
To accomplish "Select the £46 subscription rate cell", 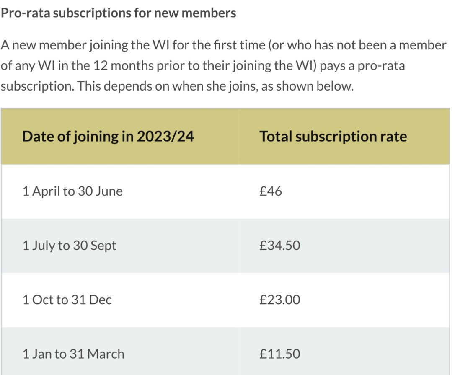I will [271, 191].
